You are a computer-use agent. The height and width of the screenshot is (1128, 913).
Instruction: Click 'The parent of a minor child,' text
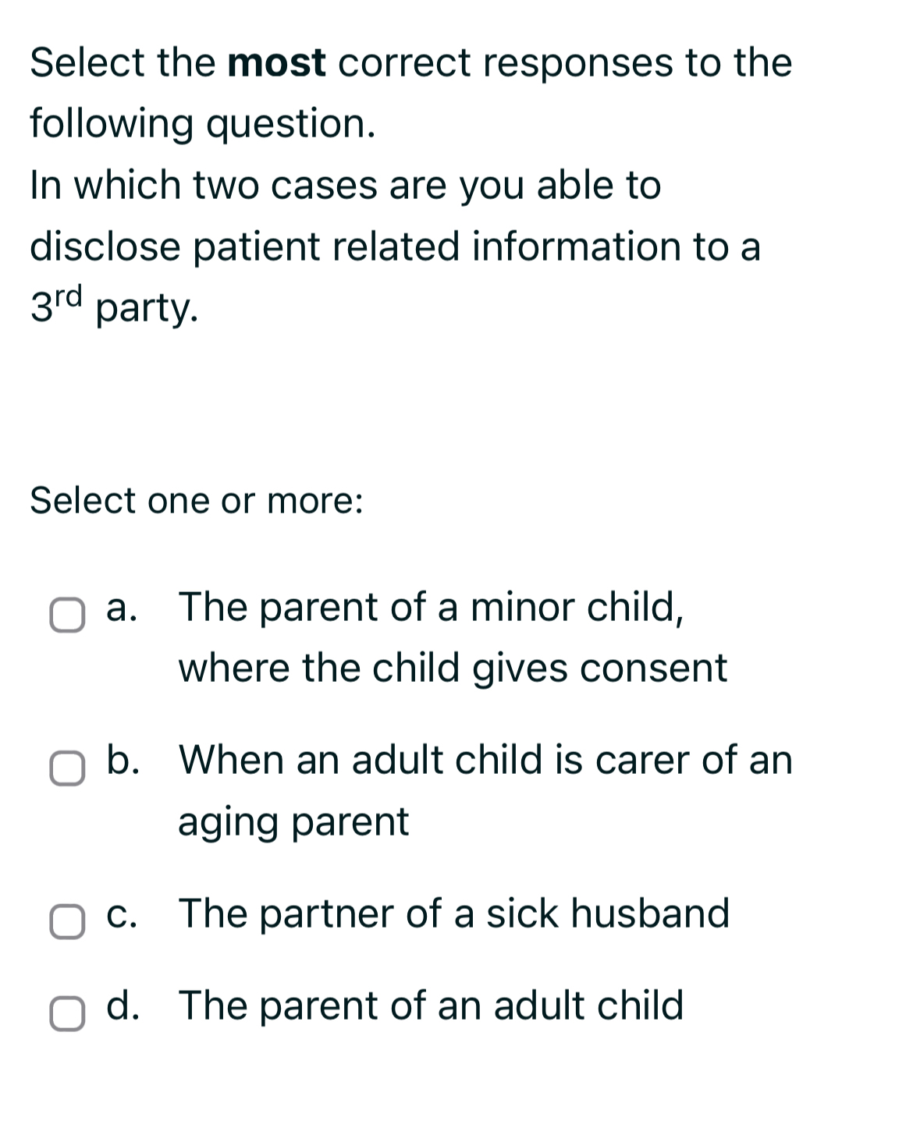[x=432, y=606]
